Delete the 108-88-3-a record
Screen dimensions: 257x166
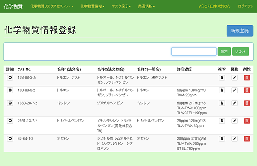coord(247,77)
